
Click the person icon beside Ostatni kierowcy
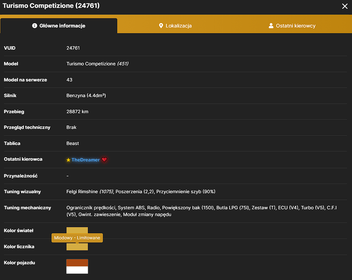271,26
